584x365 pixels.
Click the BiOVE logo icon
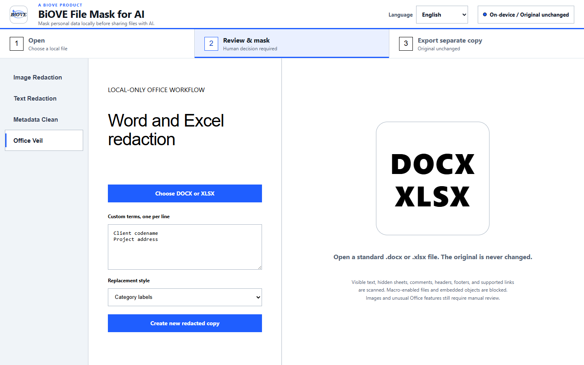[19, 15]
